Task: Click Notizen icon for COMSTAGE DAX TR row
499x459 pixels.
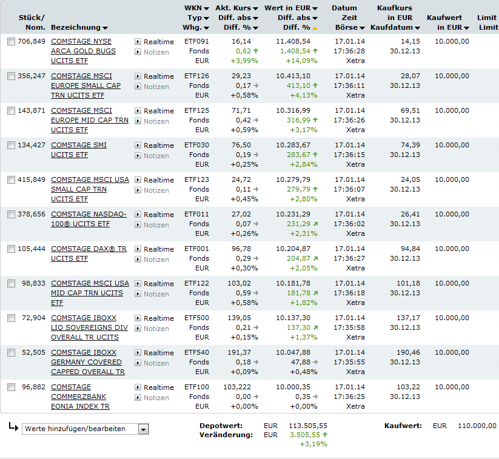Action: point(138,260)
